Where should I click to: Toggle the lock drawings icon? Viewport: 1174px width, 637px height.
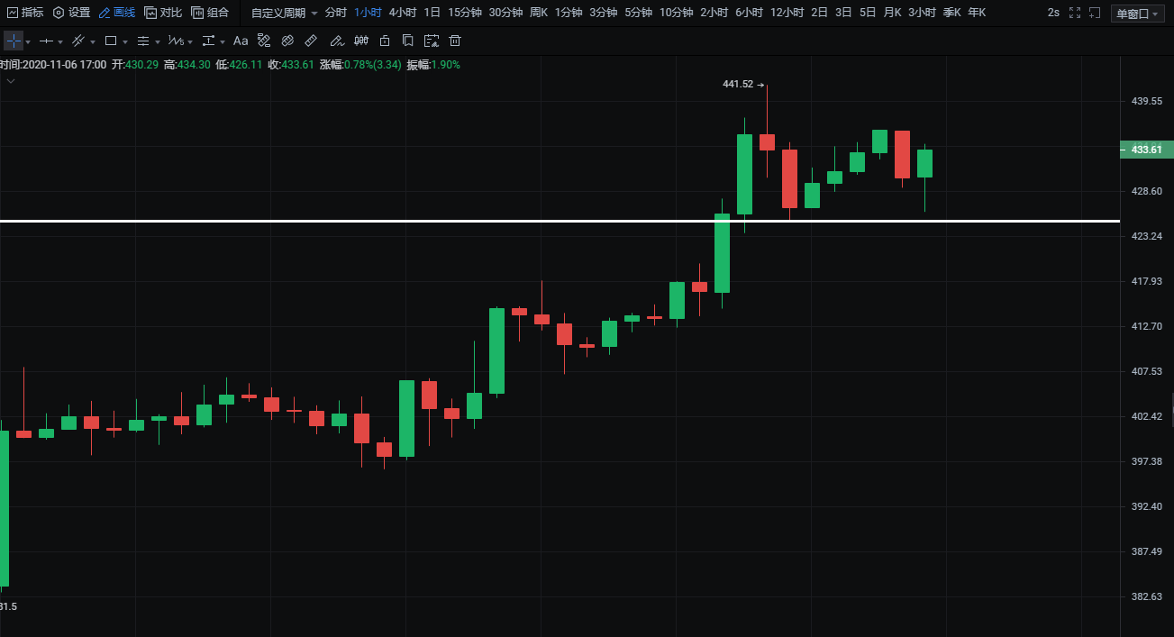(x=385, y=41)
